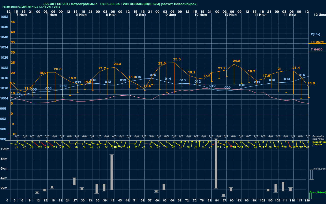Click the 12.6 temperature minimum label
This screenshot has width=326, height=204.
tap(147, 86)
